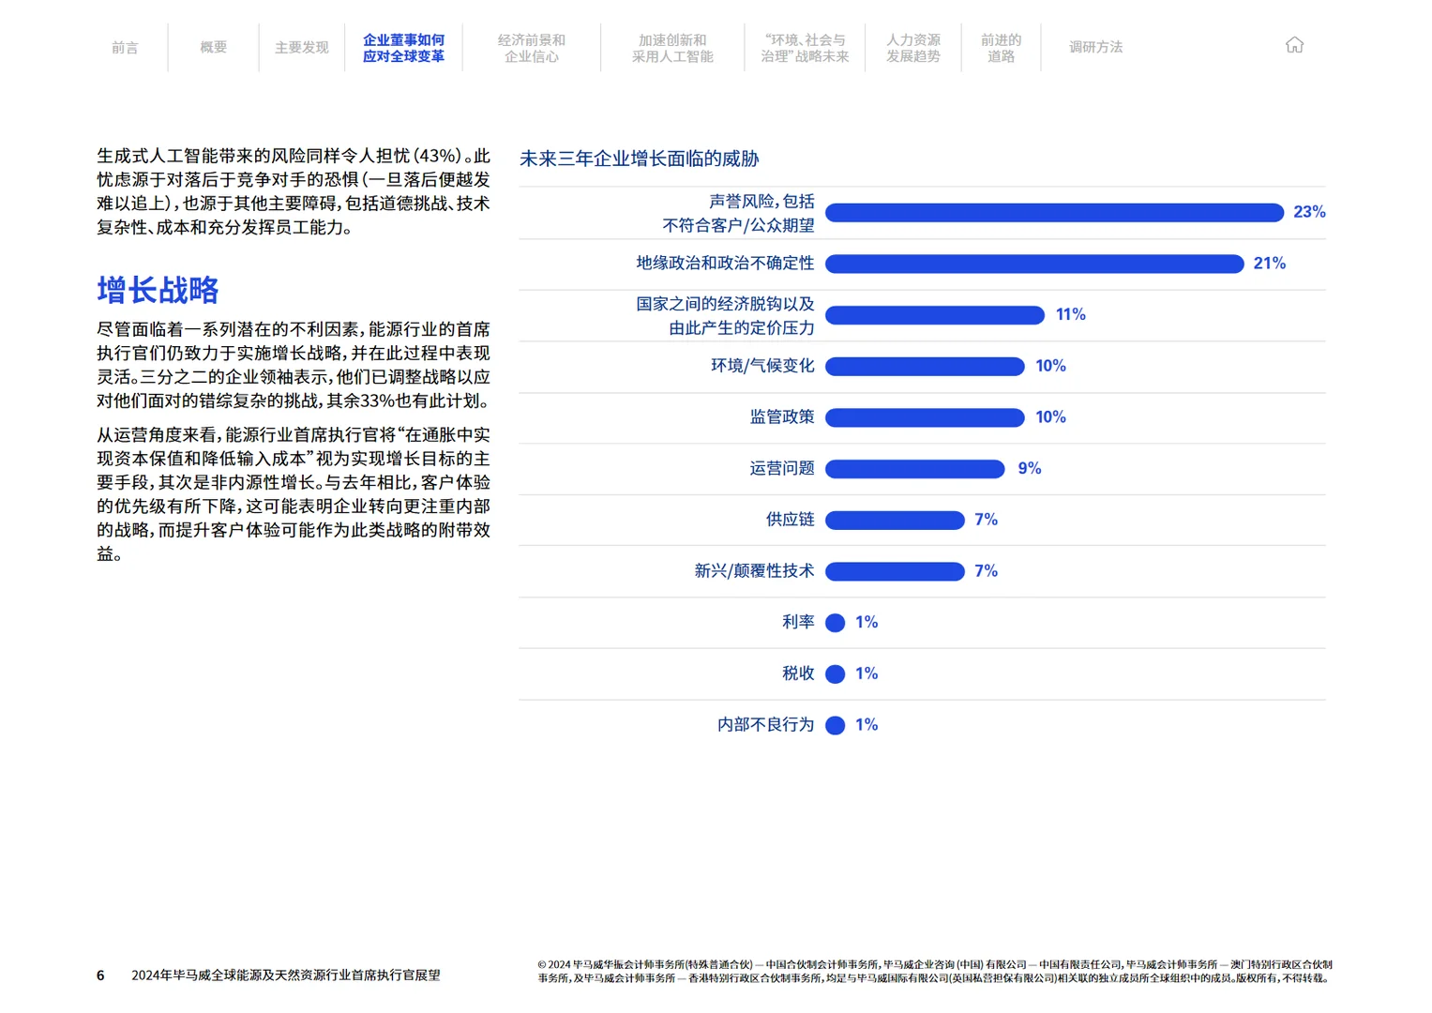Select the "环境、社会与治理"战略未来 tab
Screen dimensions: 1432x1013
click(806, 48)
